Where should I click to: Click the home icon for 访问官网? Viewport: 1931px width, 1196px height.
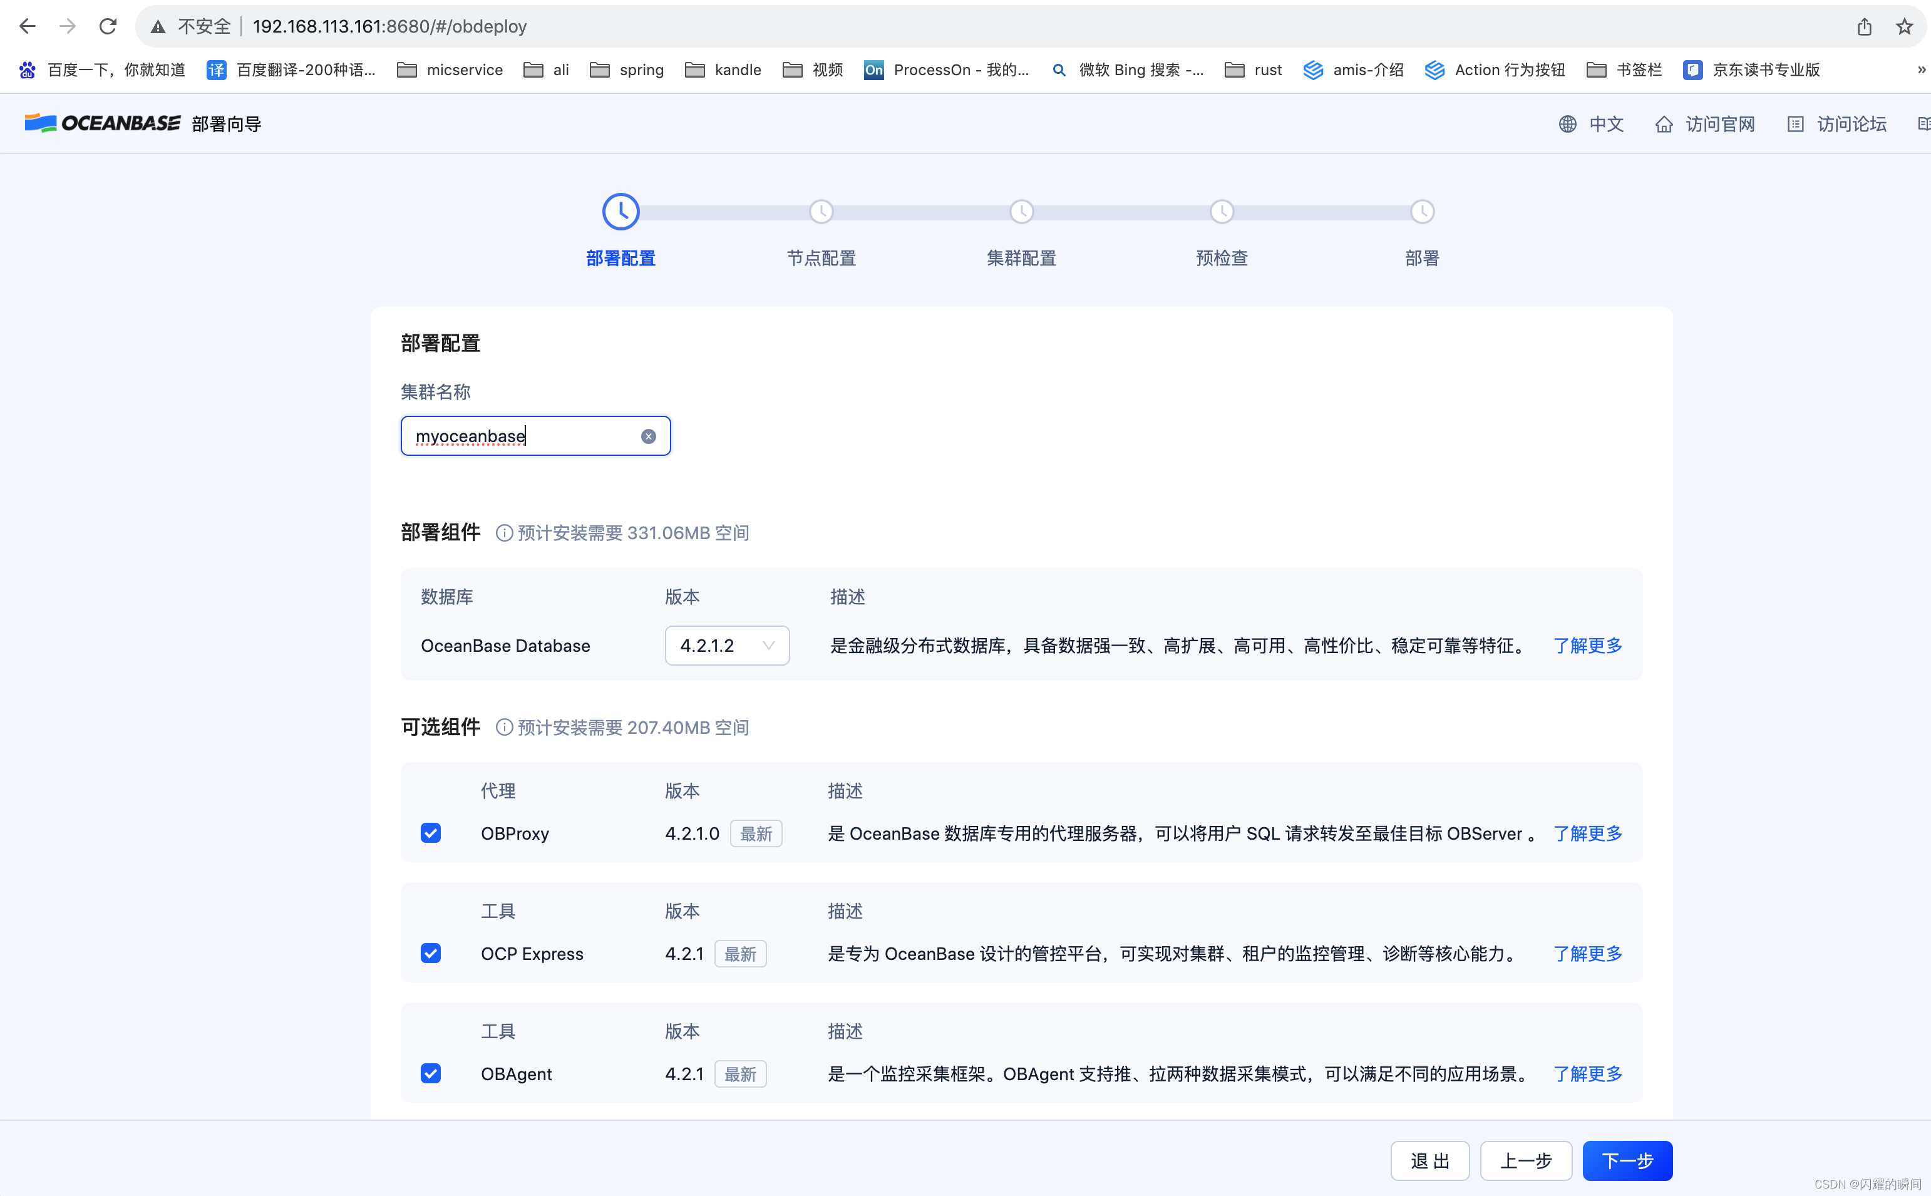[x=1664, y=124]
